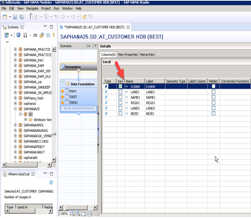251x218 pixels.
Task: Check Key checkbox for REGIO
Action: pos(120,103)
